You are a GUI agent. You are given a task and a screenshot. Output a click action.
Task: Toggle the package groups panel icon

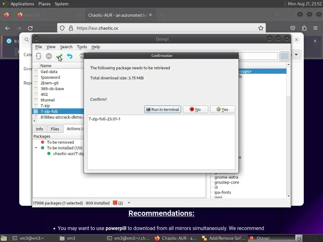tap(285, 56)
